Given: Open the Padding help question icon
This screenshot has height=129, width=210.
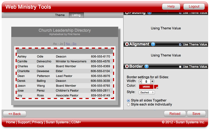Looking at the screenshot, I should (x=149, y=13).
